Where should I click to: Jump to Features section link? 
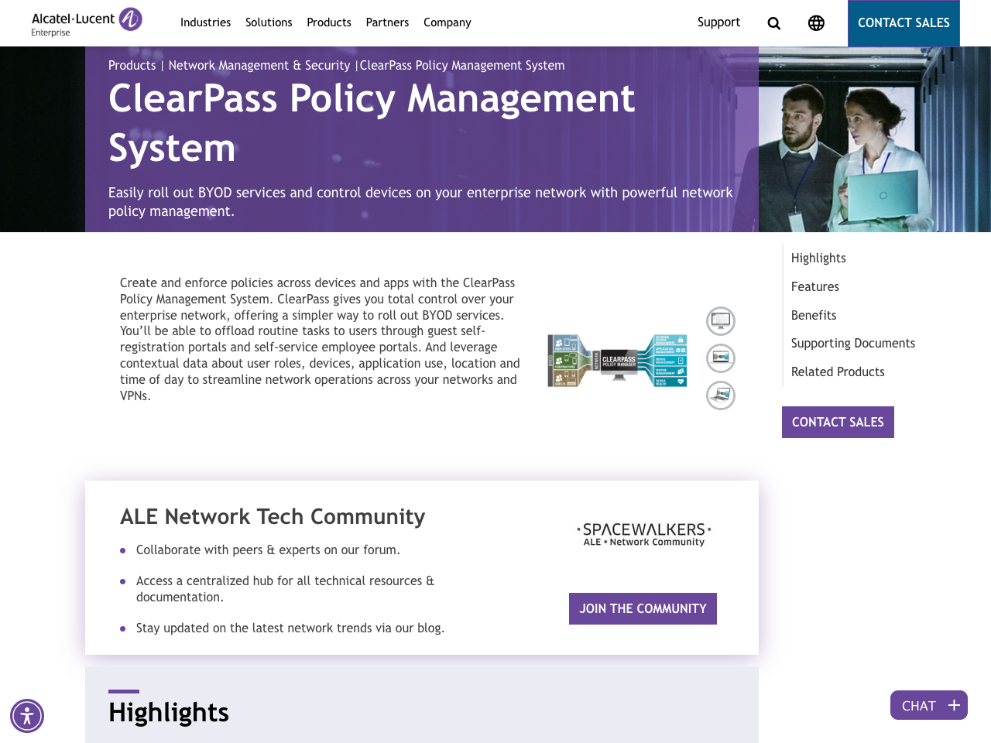click(815, 286)
